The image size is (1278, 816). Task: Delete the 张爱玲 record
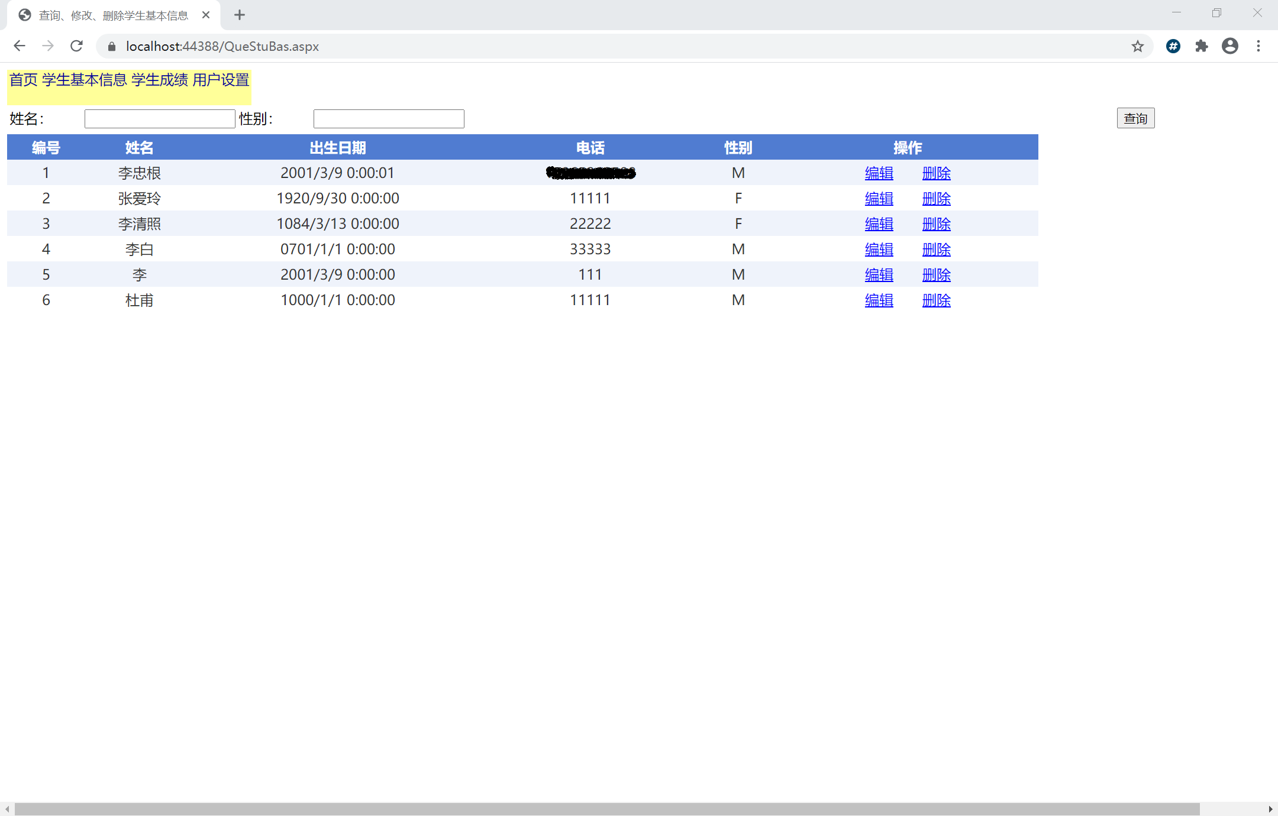936,199
